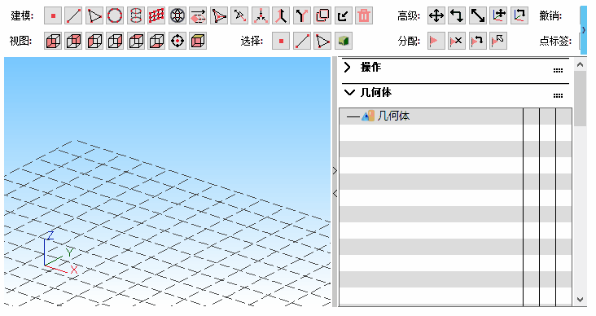Choose the advanced scale diagonal-arrow tool
596x316 pixels.
click(x=478, y=16)
